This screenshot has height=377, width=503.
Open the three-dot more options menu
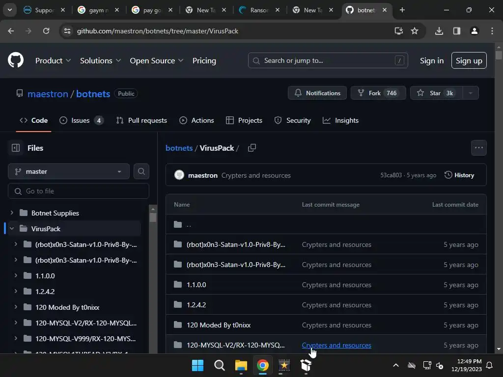(478, 148)
